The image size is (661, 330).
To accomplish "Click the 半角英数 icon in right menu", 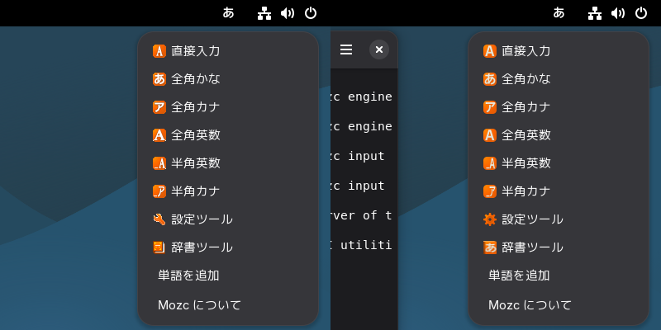I will (490, 163).
